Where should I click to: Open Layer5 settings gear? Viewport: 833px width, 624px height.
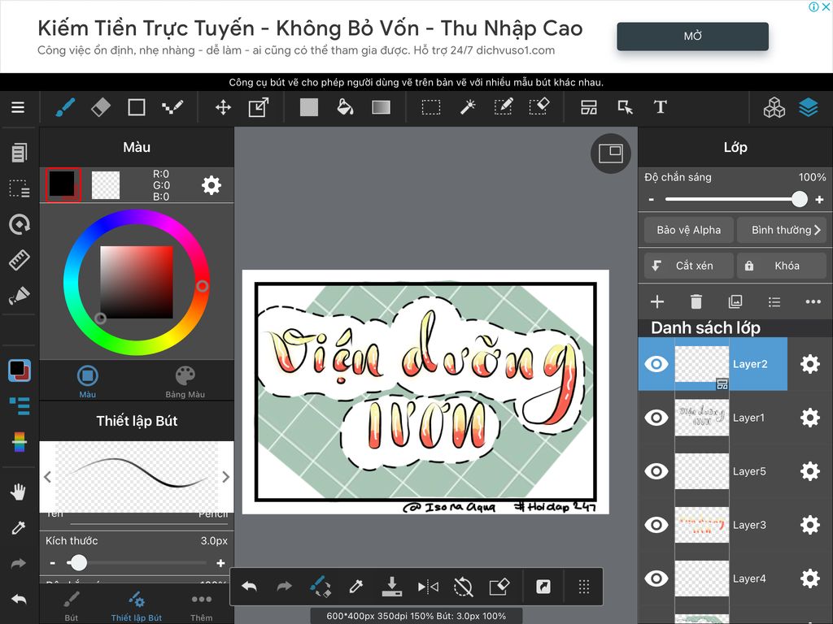pyautogui.click(x=809, y=471)
